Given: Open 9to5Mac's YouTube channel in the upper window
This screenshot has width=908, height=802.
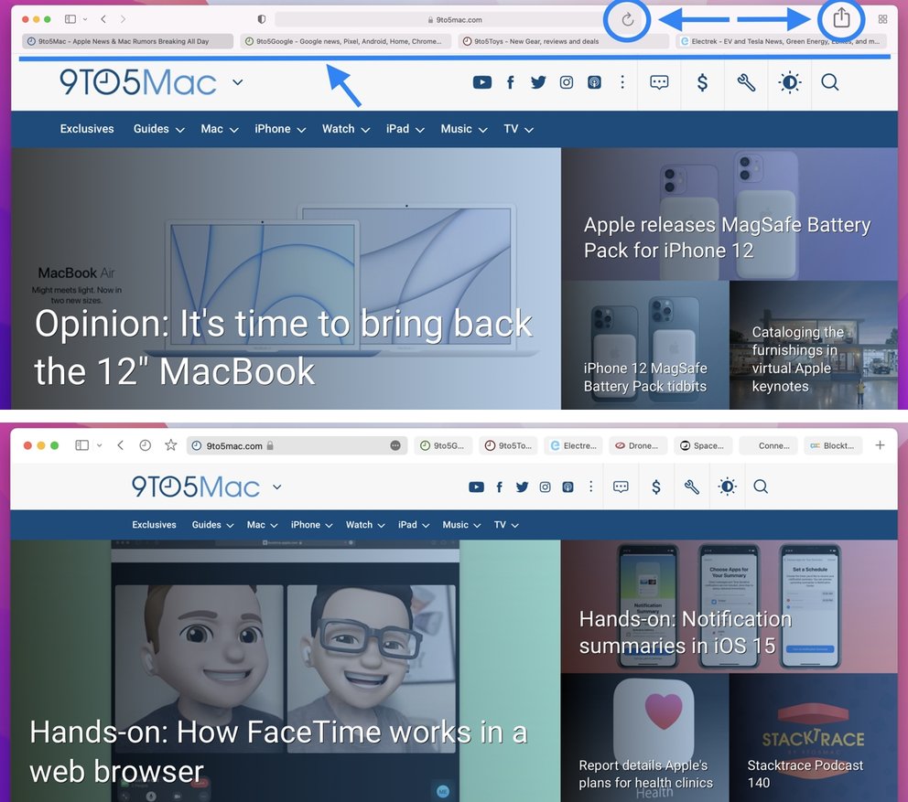Looking at the screenshot, I should coord(481,82).
